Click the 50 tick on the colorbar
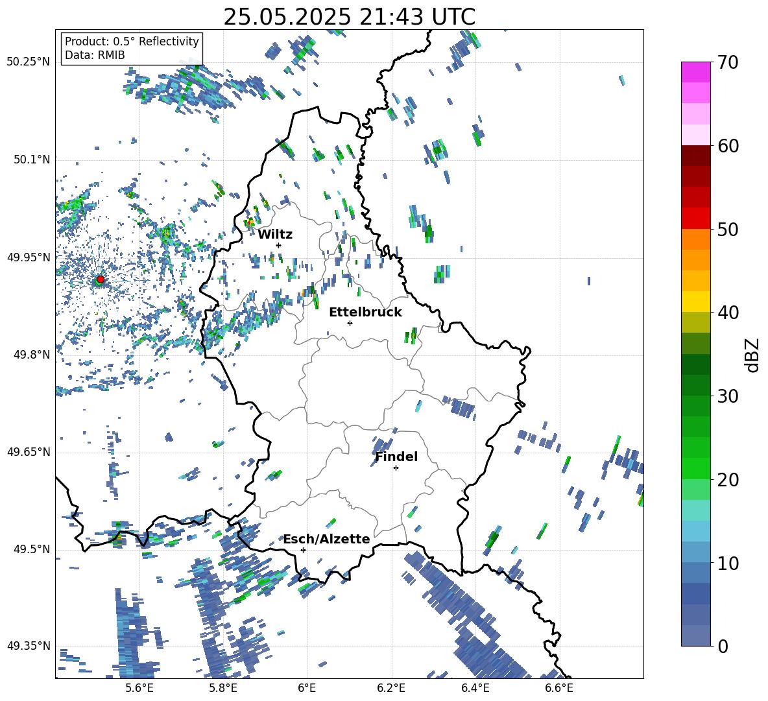The image size is (768, 701). click(728, 229)
